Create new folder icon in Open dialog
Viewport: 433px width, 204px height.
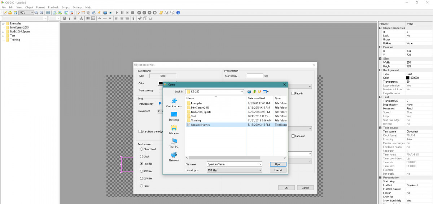[x=259, y=92]
